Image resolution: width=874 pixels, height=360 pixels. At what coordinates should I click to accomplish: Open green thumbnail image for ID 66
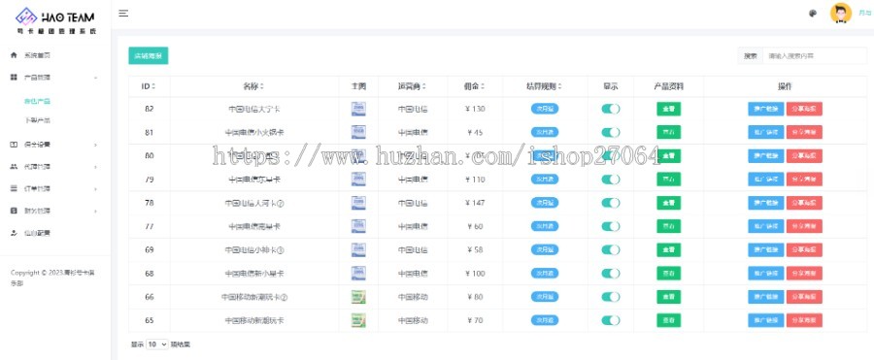(x=358, y=297)
